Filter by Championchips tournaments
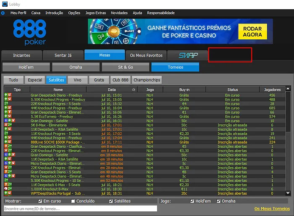The height and width of the screenshot is (216, 294). pos(147,80)
